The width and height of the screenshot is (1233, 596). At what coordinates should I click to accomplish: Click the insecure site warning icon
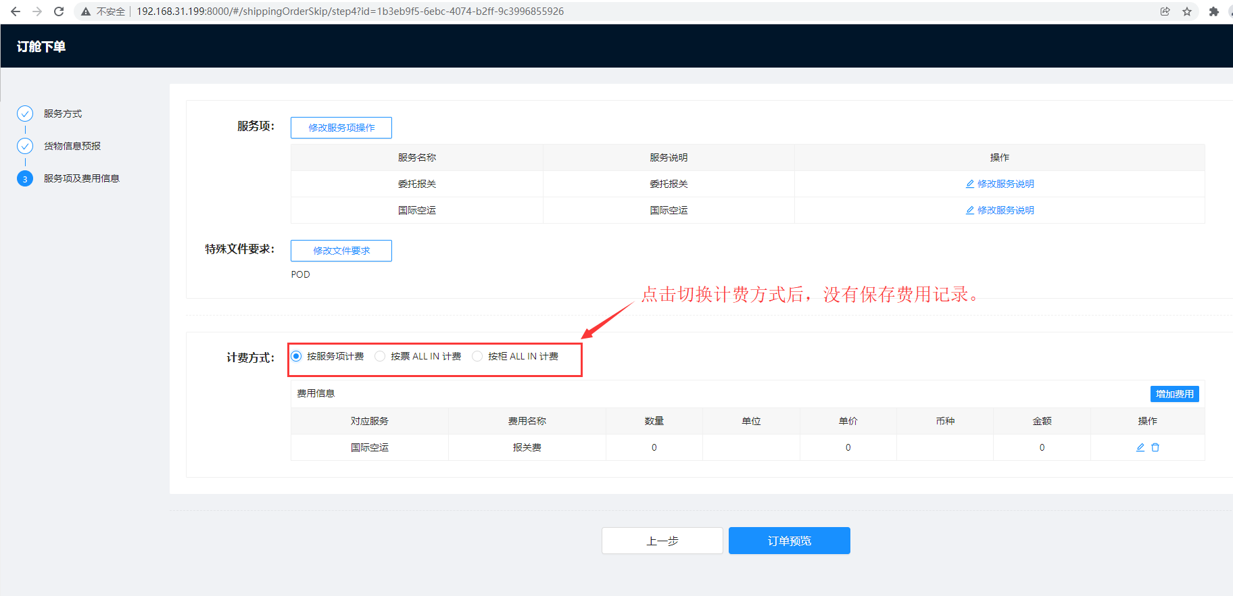[86, 11]
